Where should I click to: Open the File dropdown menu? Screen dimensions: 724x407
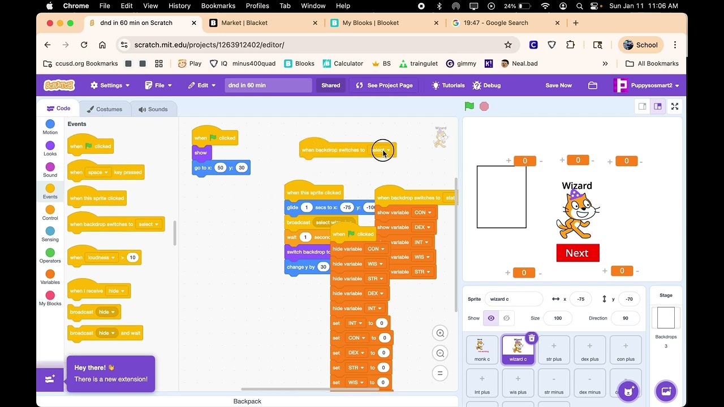158,85
